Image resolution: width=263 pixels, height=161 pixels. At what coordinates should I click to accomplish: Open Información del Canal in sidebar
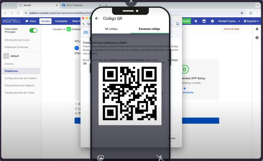point(17,40)
